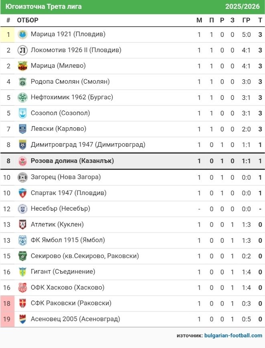
Task: Click the Созопол anchor crest icon
Action: [22, 113]
